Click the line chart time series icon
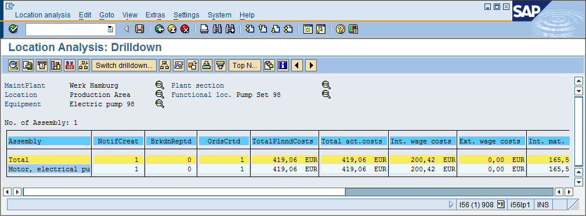Screen dimensions: 586x216 click(179, 66)
